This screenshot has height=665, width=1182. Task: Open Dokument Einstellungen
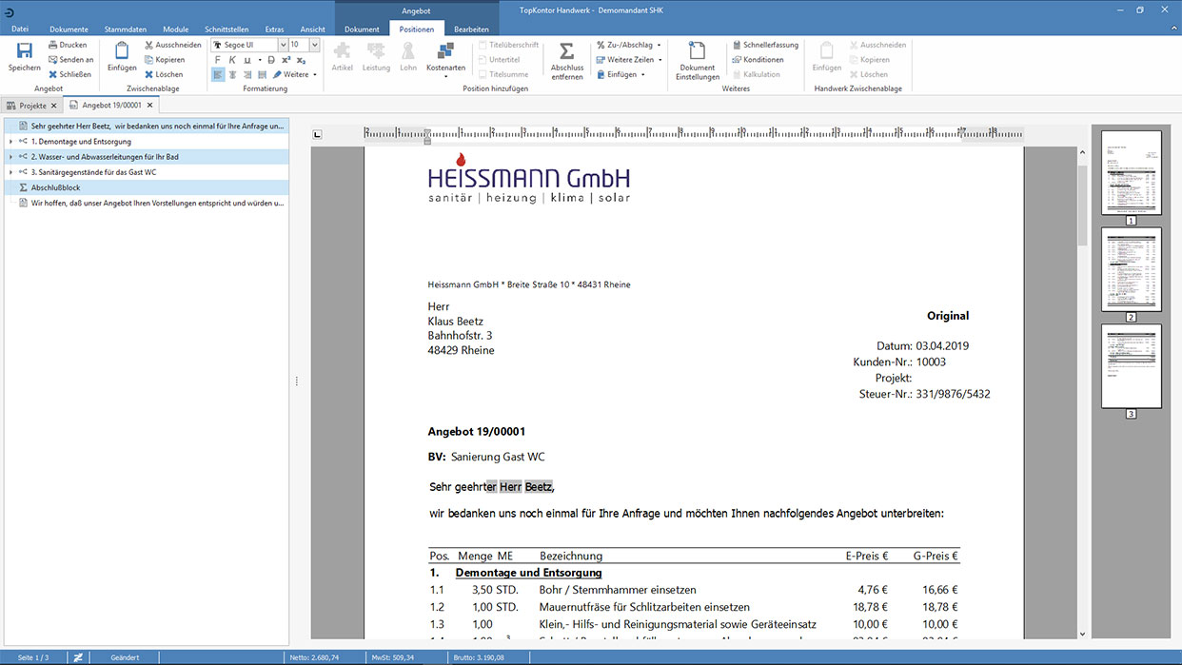(698, 61)
